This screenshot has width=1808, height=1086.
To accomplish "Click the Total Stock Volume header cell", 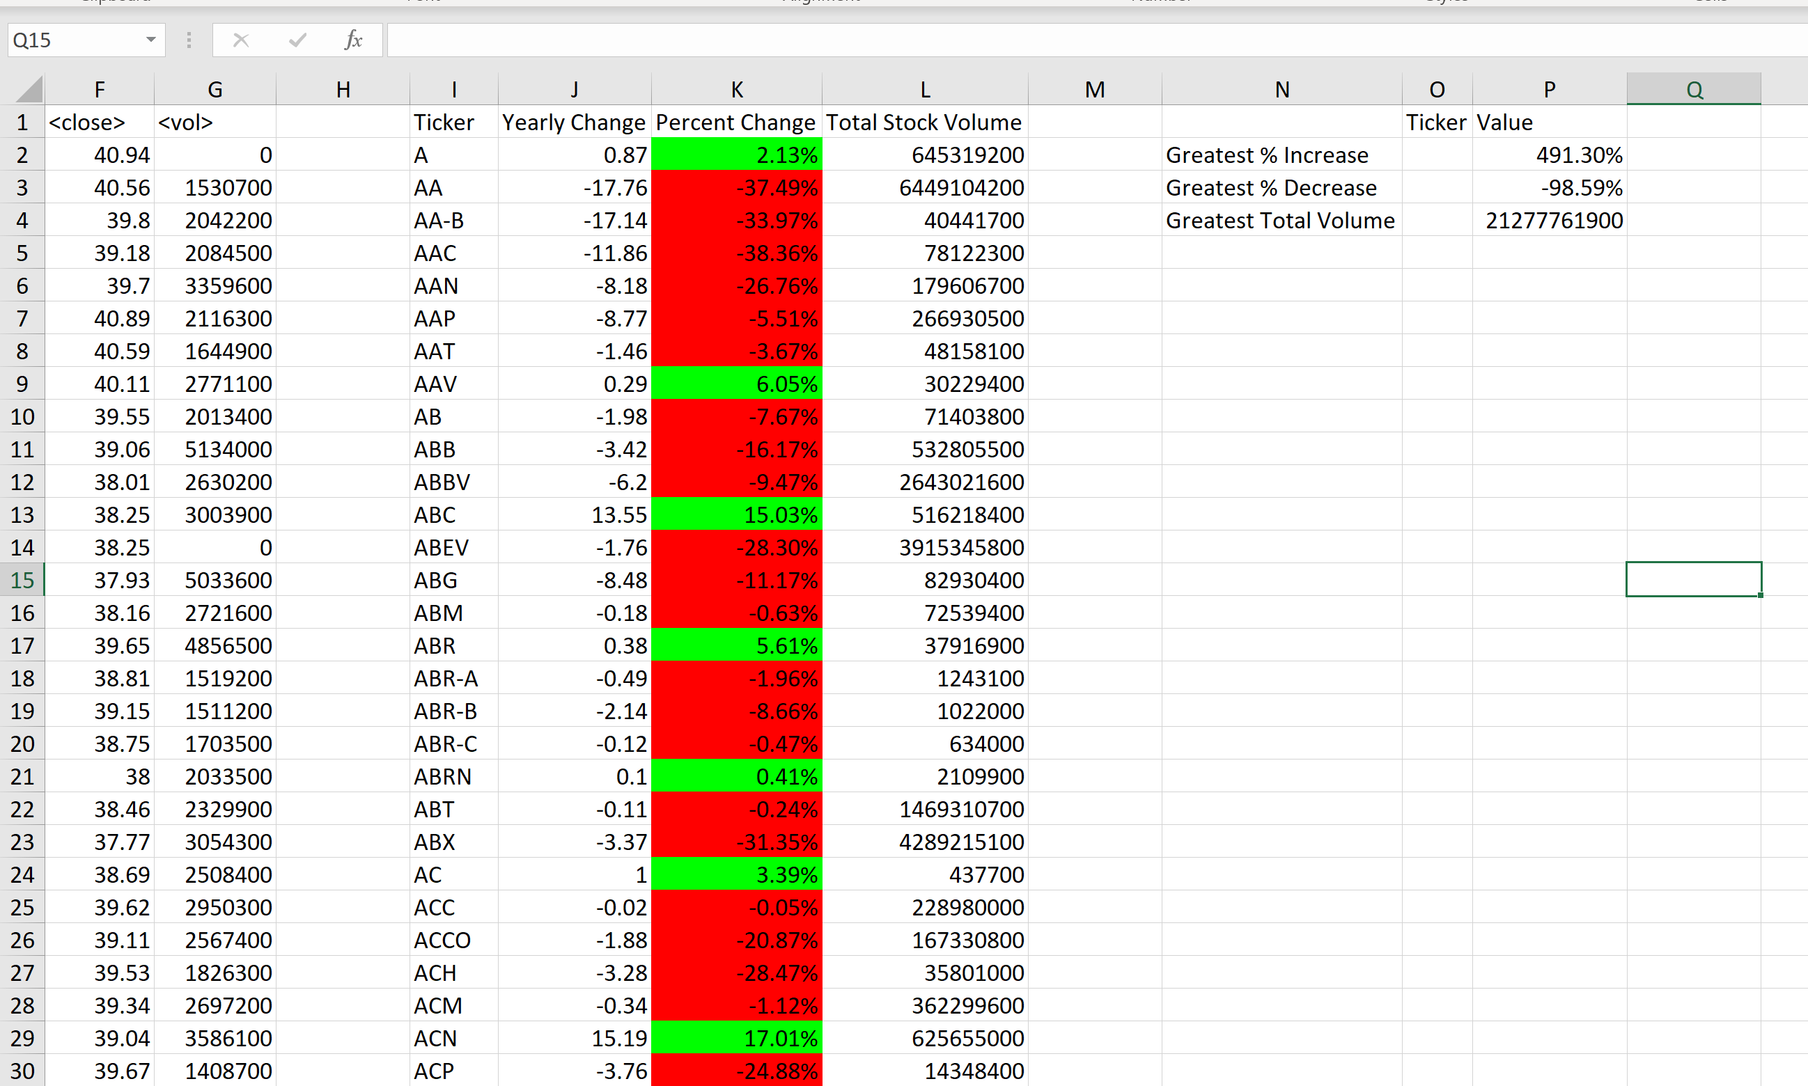I will (924, 123).
